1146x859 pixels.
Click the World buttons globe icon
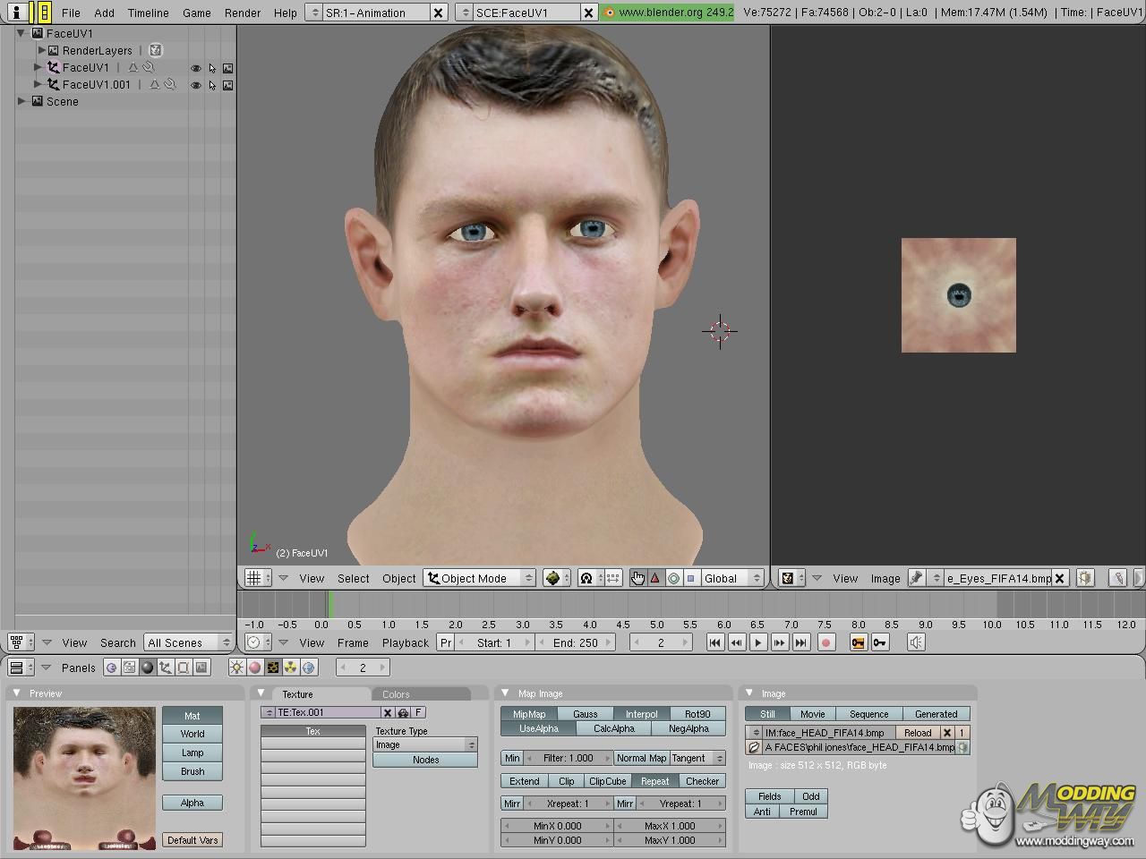pyautogui.click(x=309, y=668)
